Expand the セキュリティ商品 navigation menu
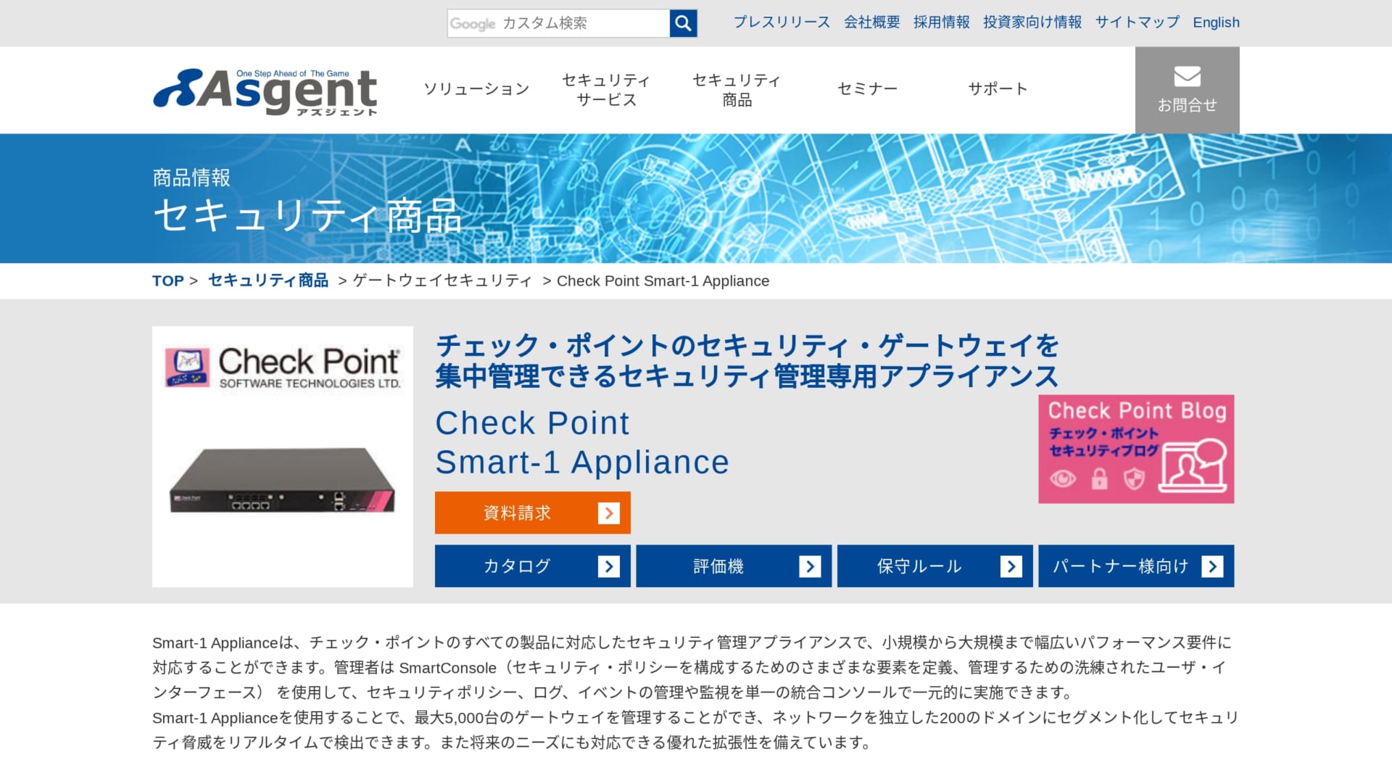This screenshot has width=1392, height=783. (736, 89)
